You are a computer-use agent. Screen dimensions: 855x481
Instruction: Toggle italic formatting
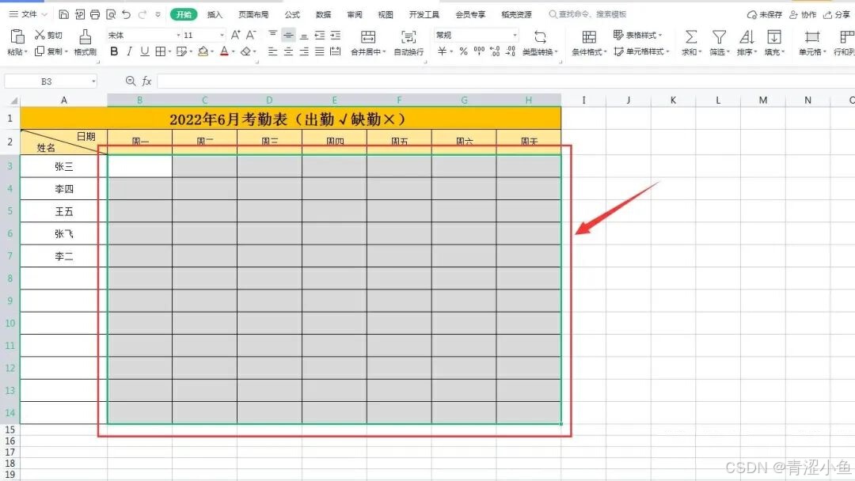129,51
